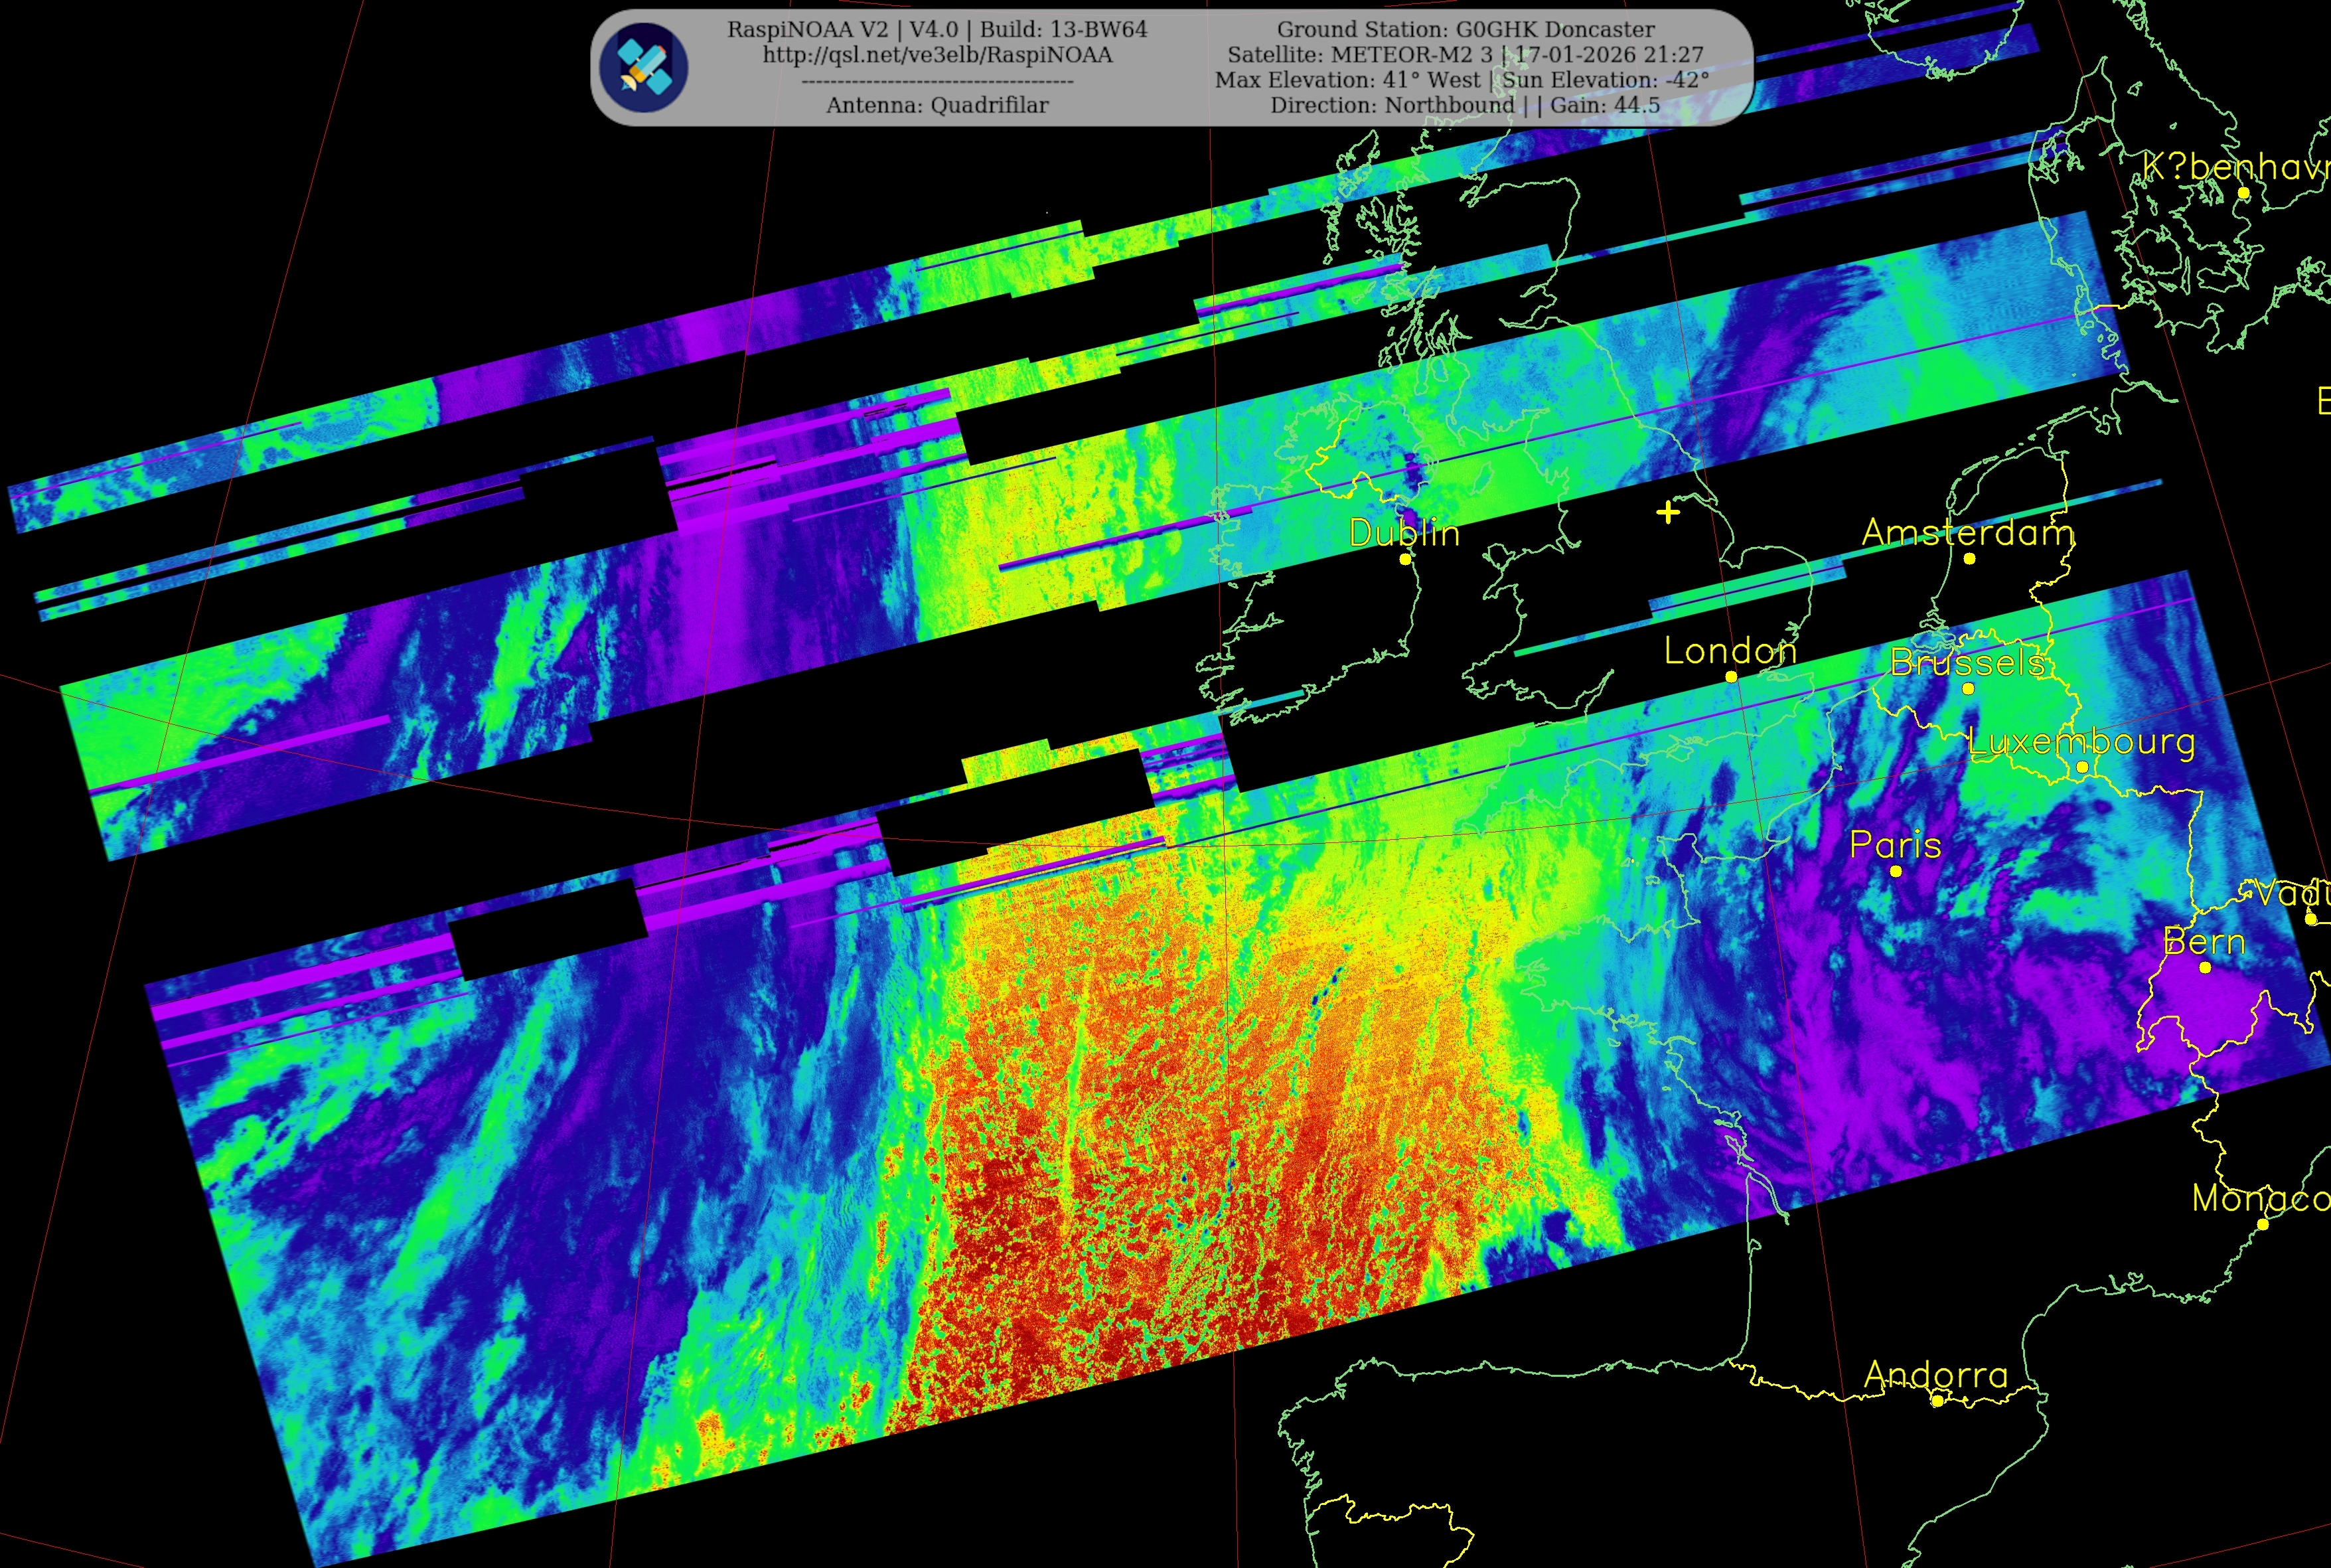The width and height of the screenshot is (2331, 1568).
Task: Click the Ground Station G0GHK Doncaster text
Action: [1466, 29]
